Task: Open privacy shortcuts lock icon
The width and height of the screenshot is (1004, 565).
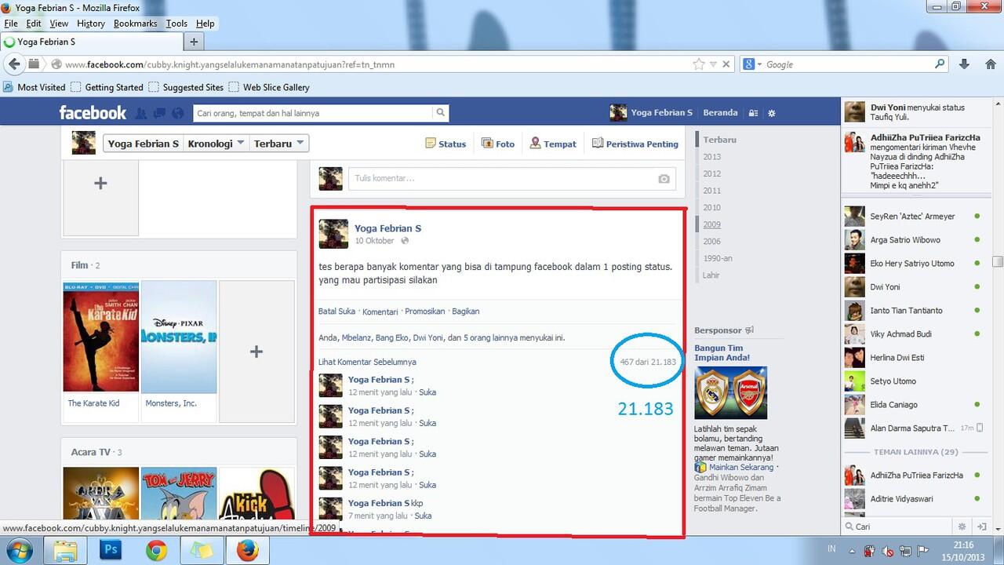Action: (753, 113)
